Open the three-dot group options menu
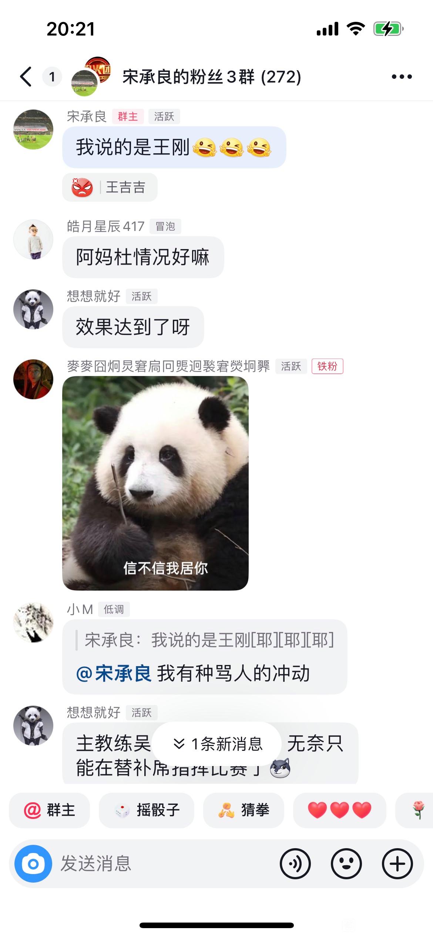 [x=402, y=77]
